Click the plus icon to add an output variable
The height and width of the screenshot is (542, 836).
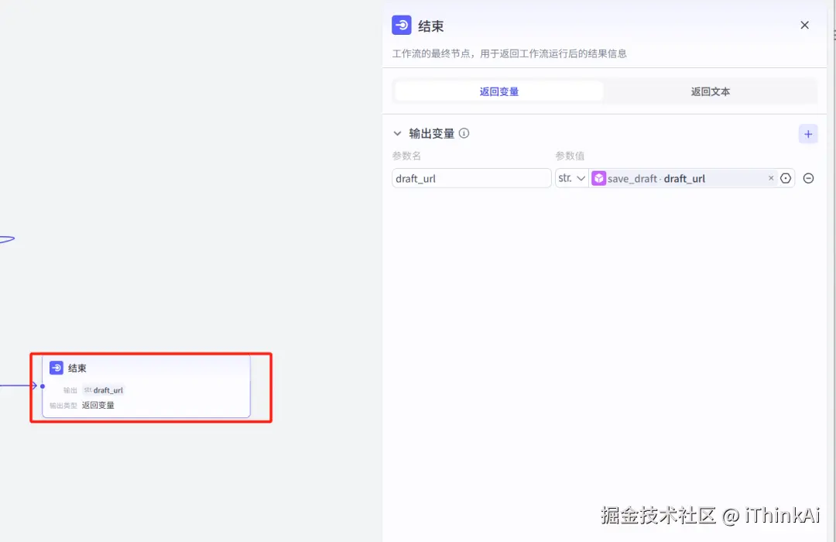pyautogui.click(x=808, y=133)
